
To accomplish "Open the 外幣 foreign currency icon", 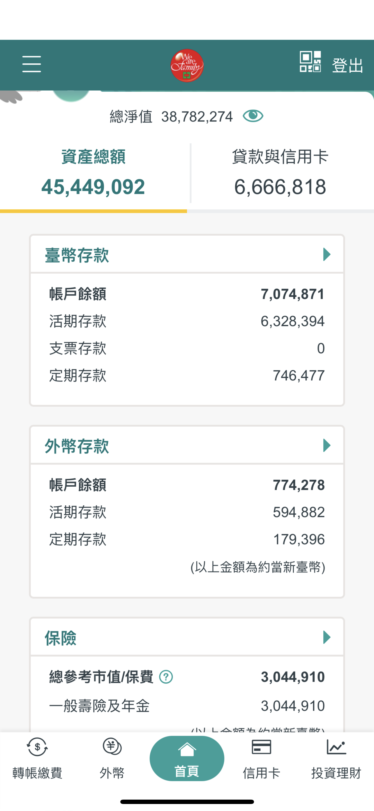I will point(112,747).
